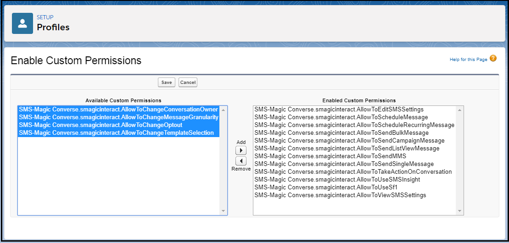The width and height of the screenshot is (509, 243).
Task: Click the Add right-arrow button
Action: (x=241, y=150)
